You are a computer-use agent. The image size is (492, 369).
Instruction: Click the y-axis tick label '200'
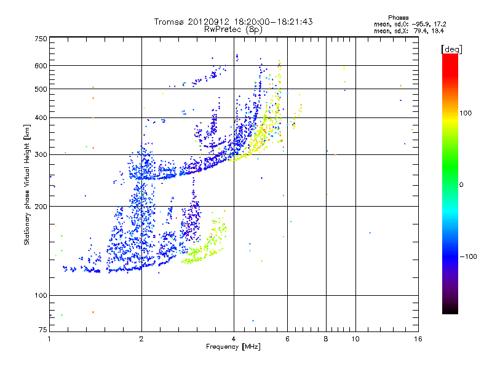pos(41,207)
